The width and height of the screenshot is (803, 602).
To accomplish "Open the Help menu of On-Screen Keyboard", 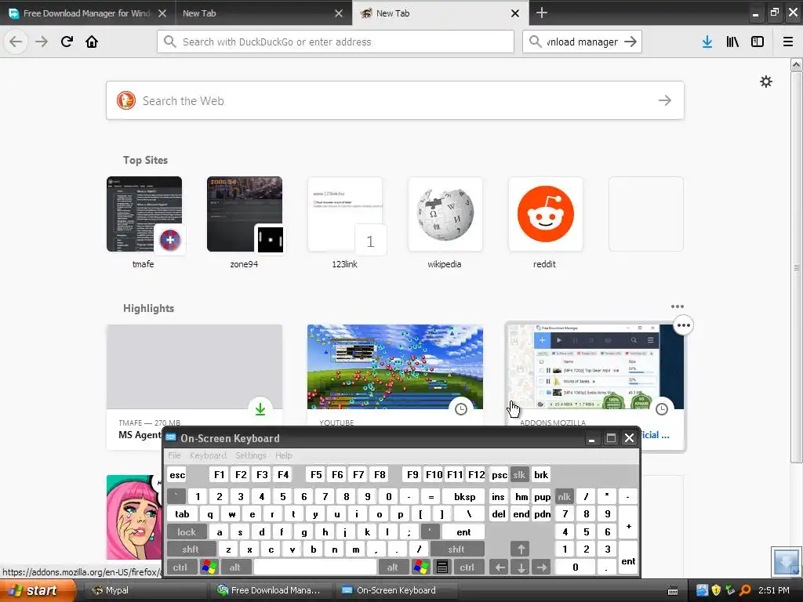I will [x=283, y=455].
